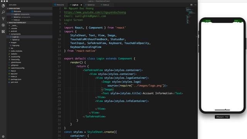Collapse the OPEN EDITORS section
This screenshot has width=247, height=139.
coord(14,8)
